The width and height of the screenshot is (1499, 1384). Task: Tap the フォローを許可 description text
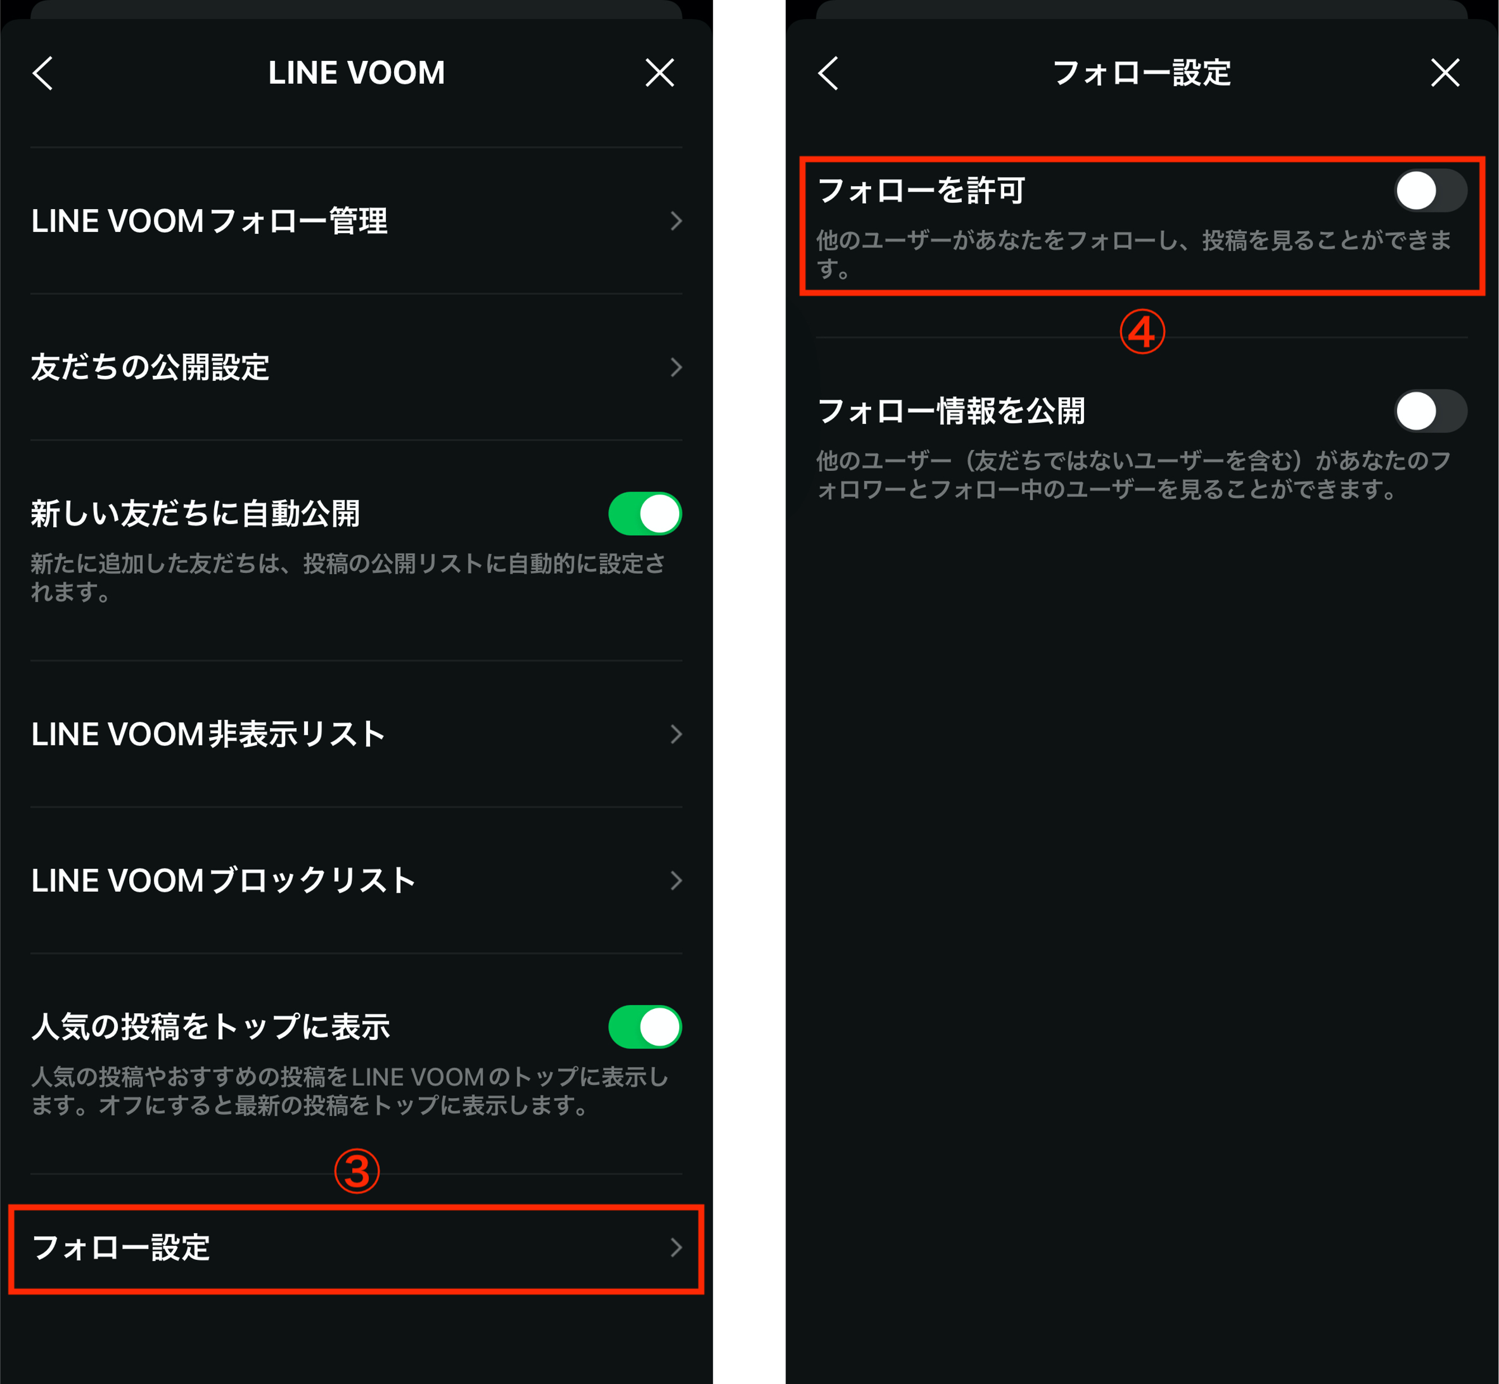click(x=1133, y=254)
